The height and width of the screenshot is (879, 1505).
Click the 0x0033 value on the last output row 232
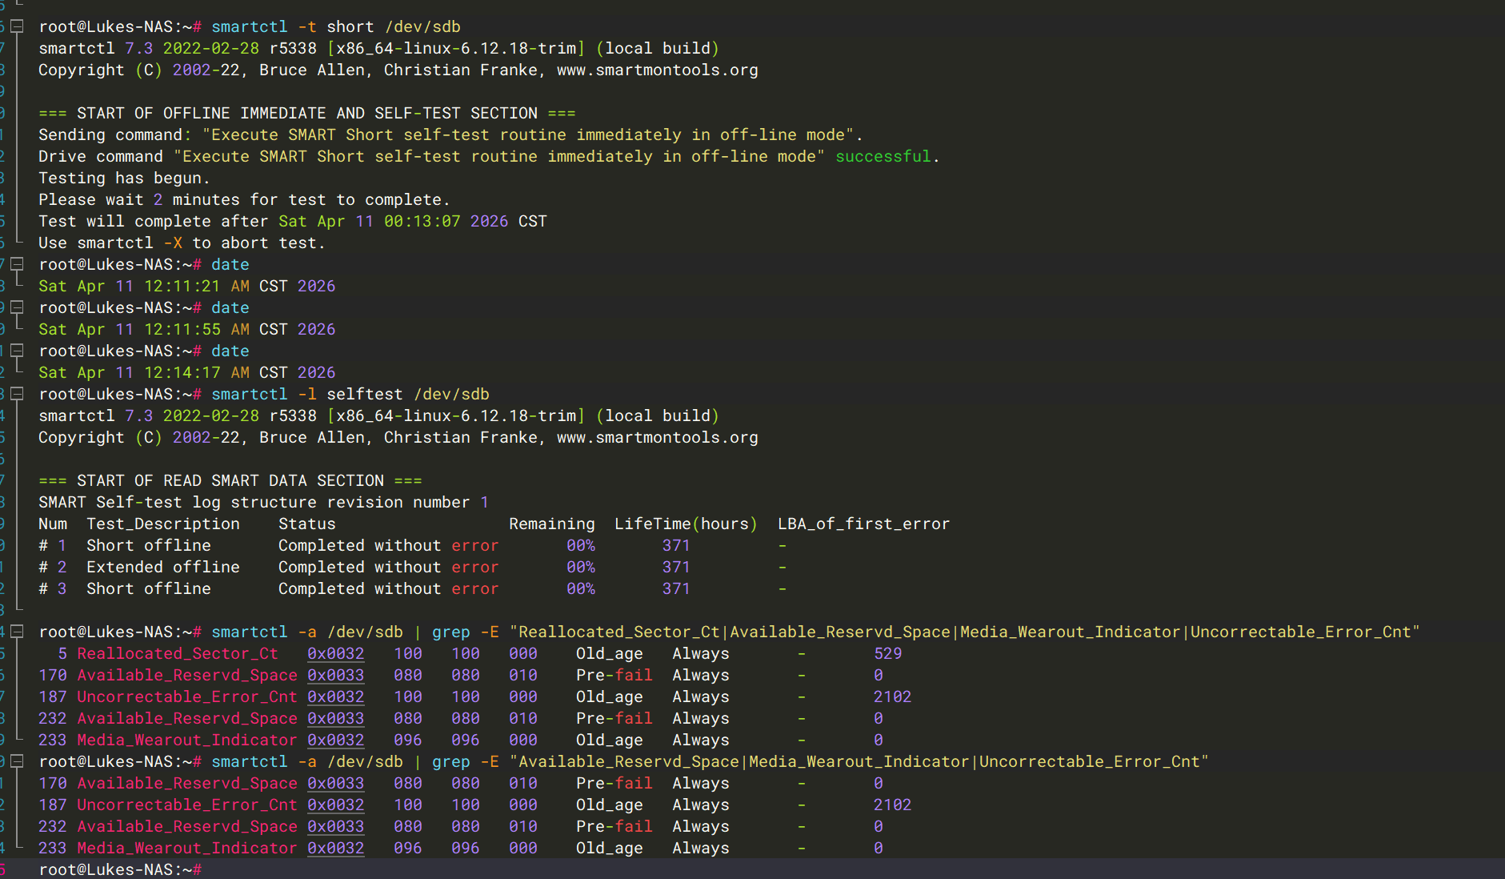pyautogui.click(x=335, y=826)
